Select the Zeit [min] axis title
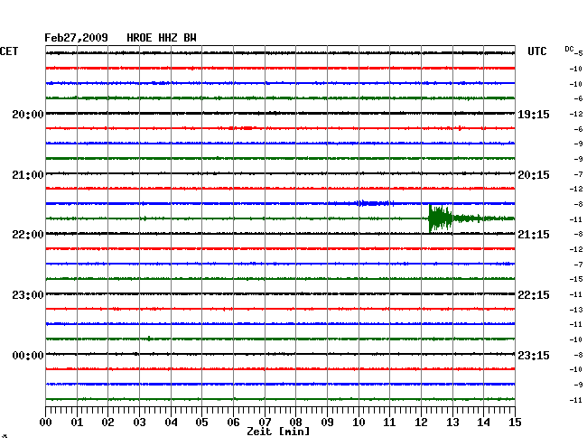This screenshot has width=587, height=446. (x=278, y=432)
